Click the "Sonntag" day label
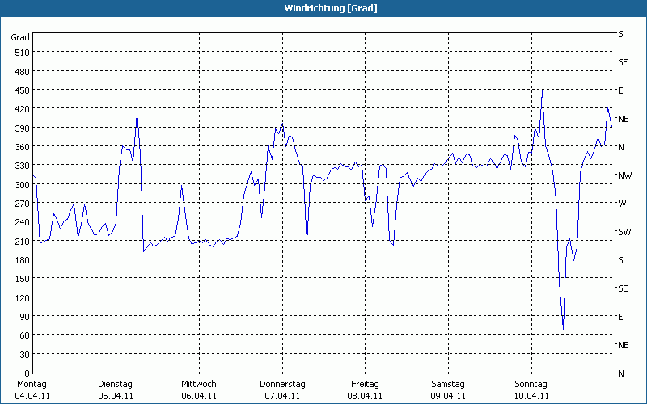 pyautogui.click(x=531, y=385)
